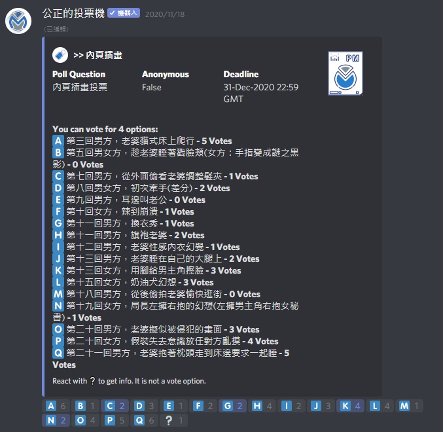Click the question mark emoji in footer text
The height and width of the screenshot is (432, 443).
click(92, 381)
